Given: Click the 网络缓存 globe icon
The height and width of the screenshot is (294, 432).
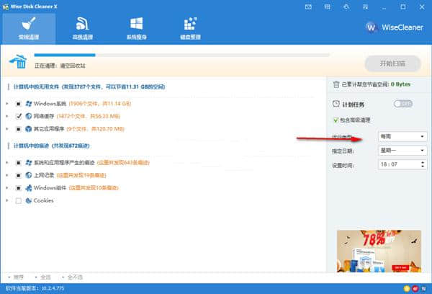Looking at the screenshot, I should click(x=28, y=115).
